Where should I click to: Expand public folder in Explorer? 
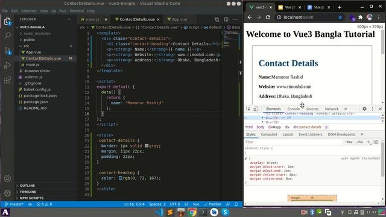[x=29, y=40]
